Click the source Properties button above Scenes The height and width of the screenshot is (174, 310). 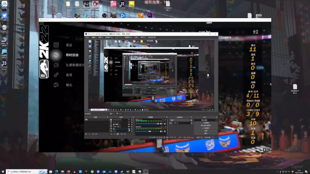click(x=112, y=114)
